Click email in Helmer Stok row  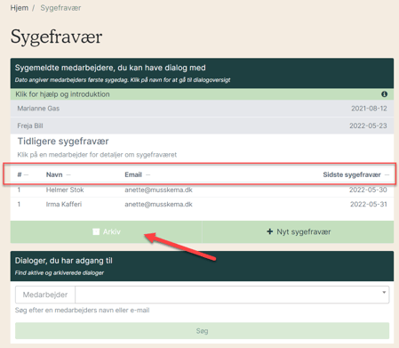158,190
